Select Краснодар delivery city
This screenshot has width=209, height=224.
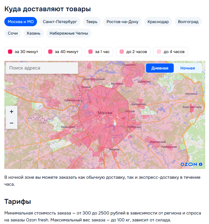[x=158, y=22]
